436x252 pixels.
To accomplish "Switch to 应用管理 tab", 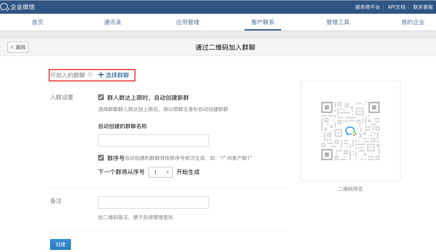I will coord(188,22).
